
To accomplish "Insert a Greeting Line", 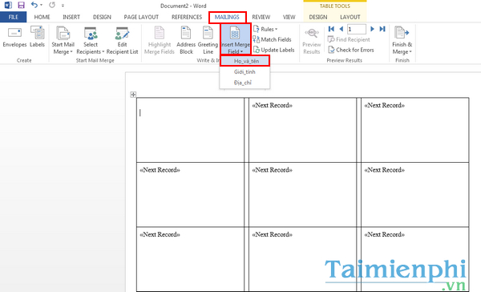I will point(208,41).
